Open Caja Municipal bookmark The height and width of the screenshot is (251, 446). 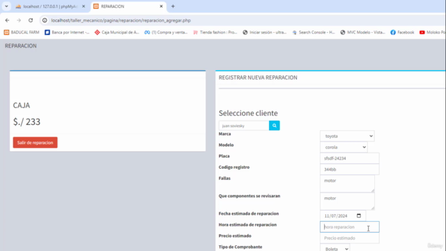117,33
